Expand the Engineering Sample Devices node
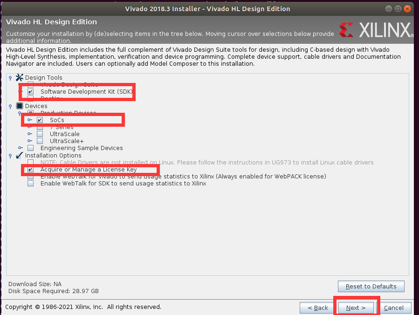Screen dimensions: 419x315 click(21, 148)
